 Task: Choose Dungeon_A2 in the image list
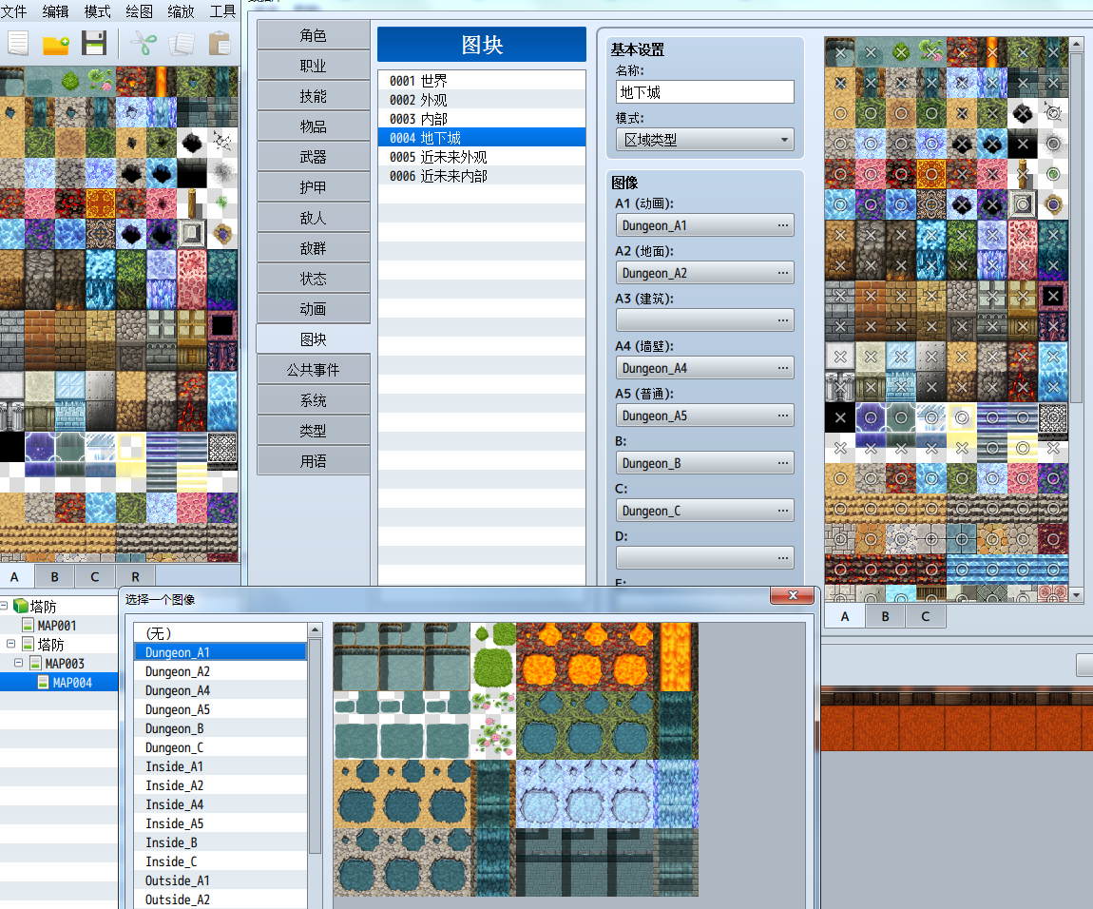click(221, 671)
